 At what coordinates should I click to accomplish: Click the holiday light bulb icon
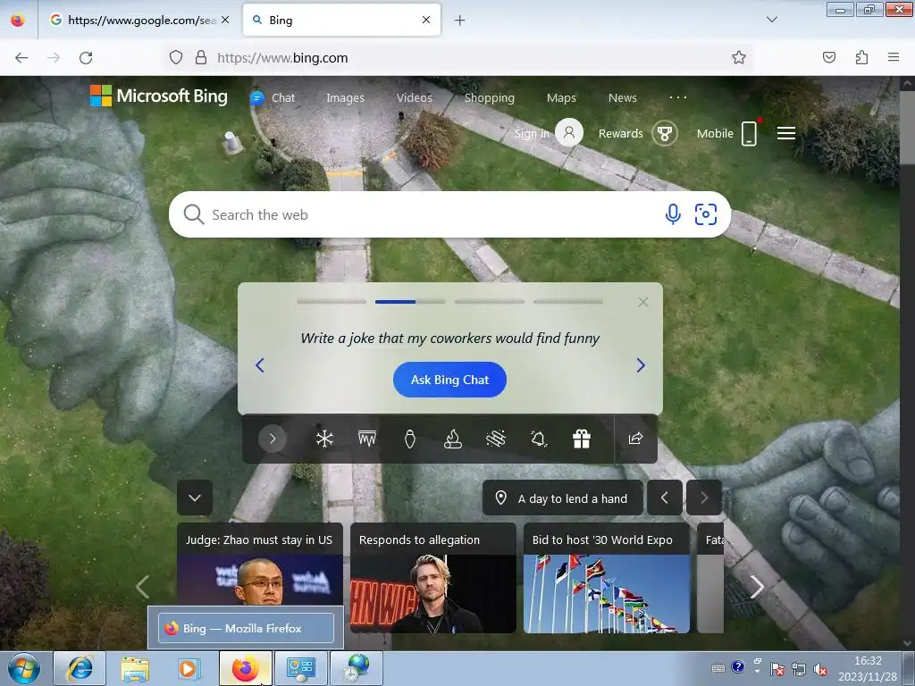click(x=409, y=439)
